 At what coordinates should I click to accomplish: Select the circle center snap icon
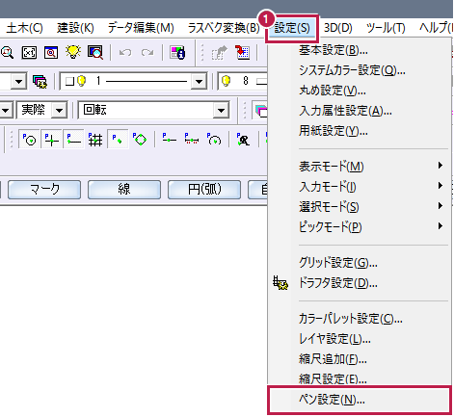tap(29, 140)
